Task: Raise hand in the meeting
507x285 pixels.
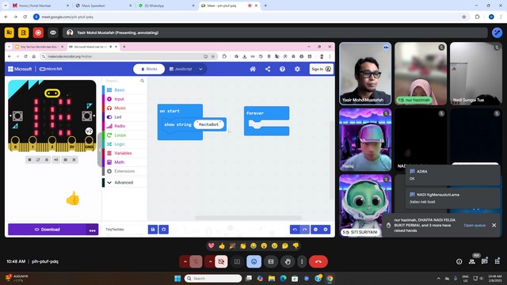Action: tap(288, 261)
